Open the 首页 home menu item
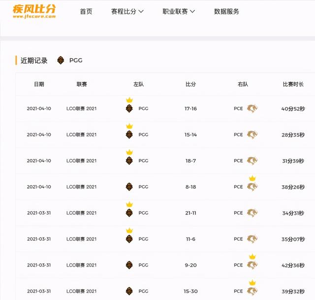The width and height of the screenshot is (315, 300). pos(86,11)
